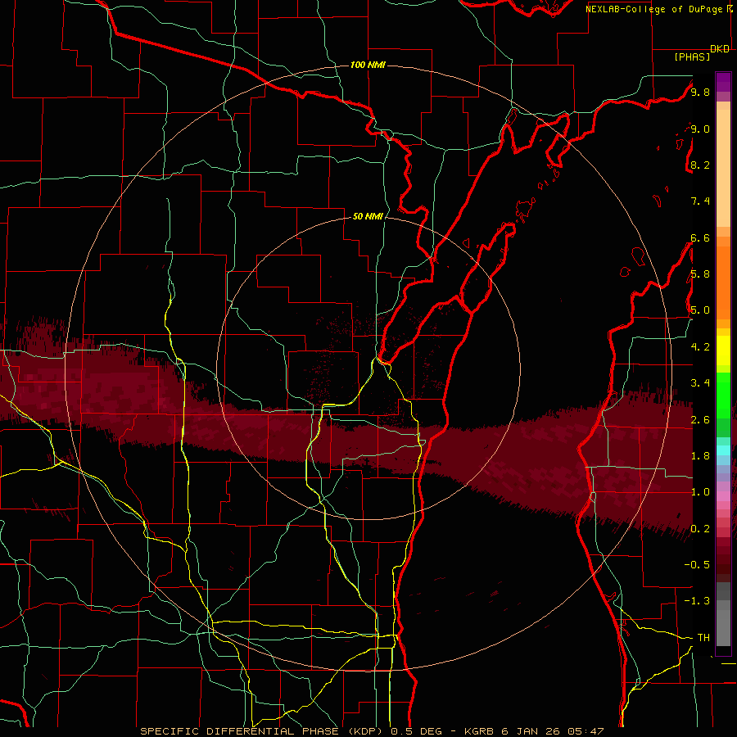
Task: Pick the orange segment of the color bar
Action: coord(723,282)
